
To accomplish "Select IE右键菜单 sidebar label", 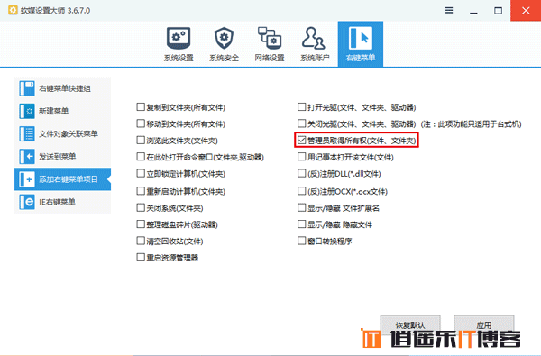I will point(57,202).
